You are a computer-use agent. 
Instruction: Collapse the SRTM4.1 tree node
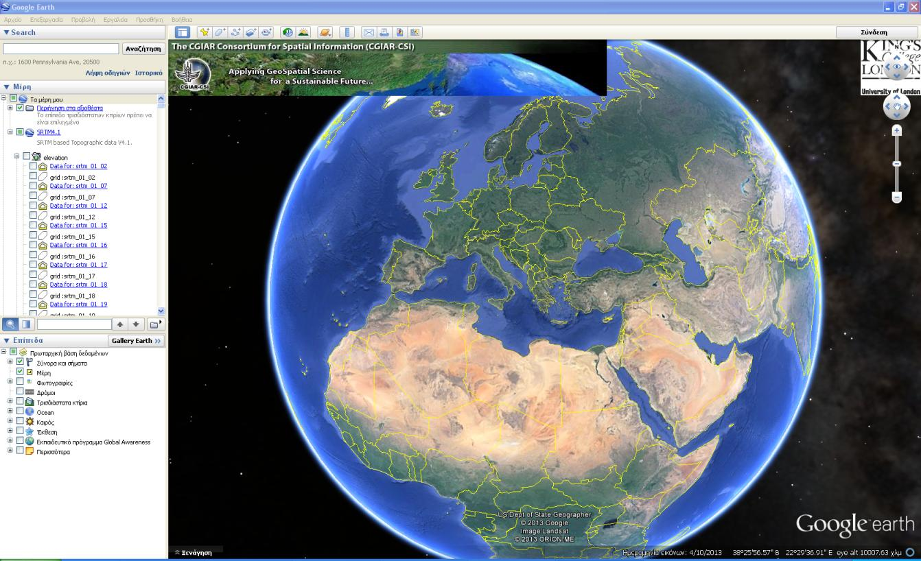click(10, 132)
